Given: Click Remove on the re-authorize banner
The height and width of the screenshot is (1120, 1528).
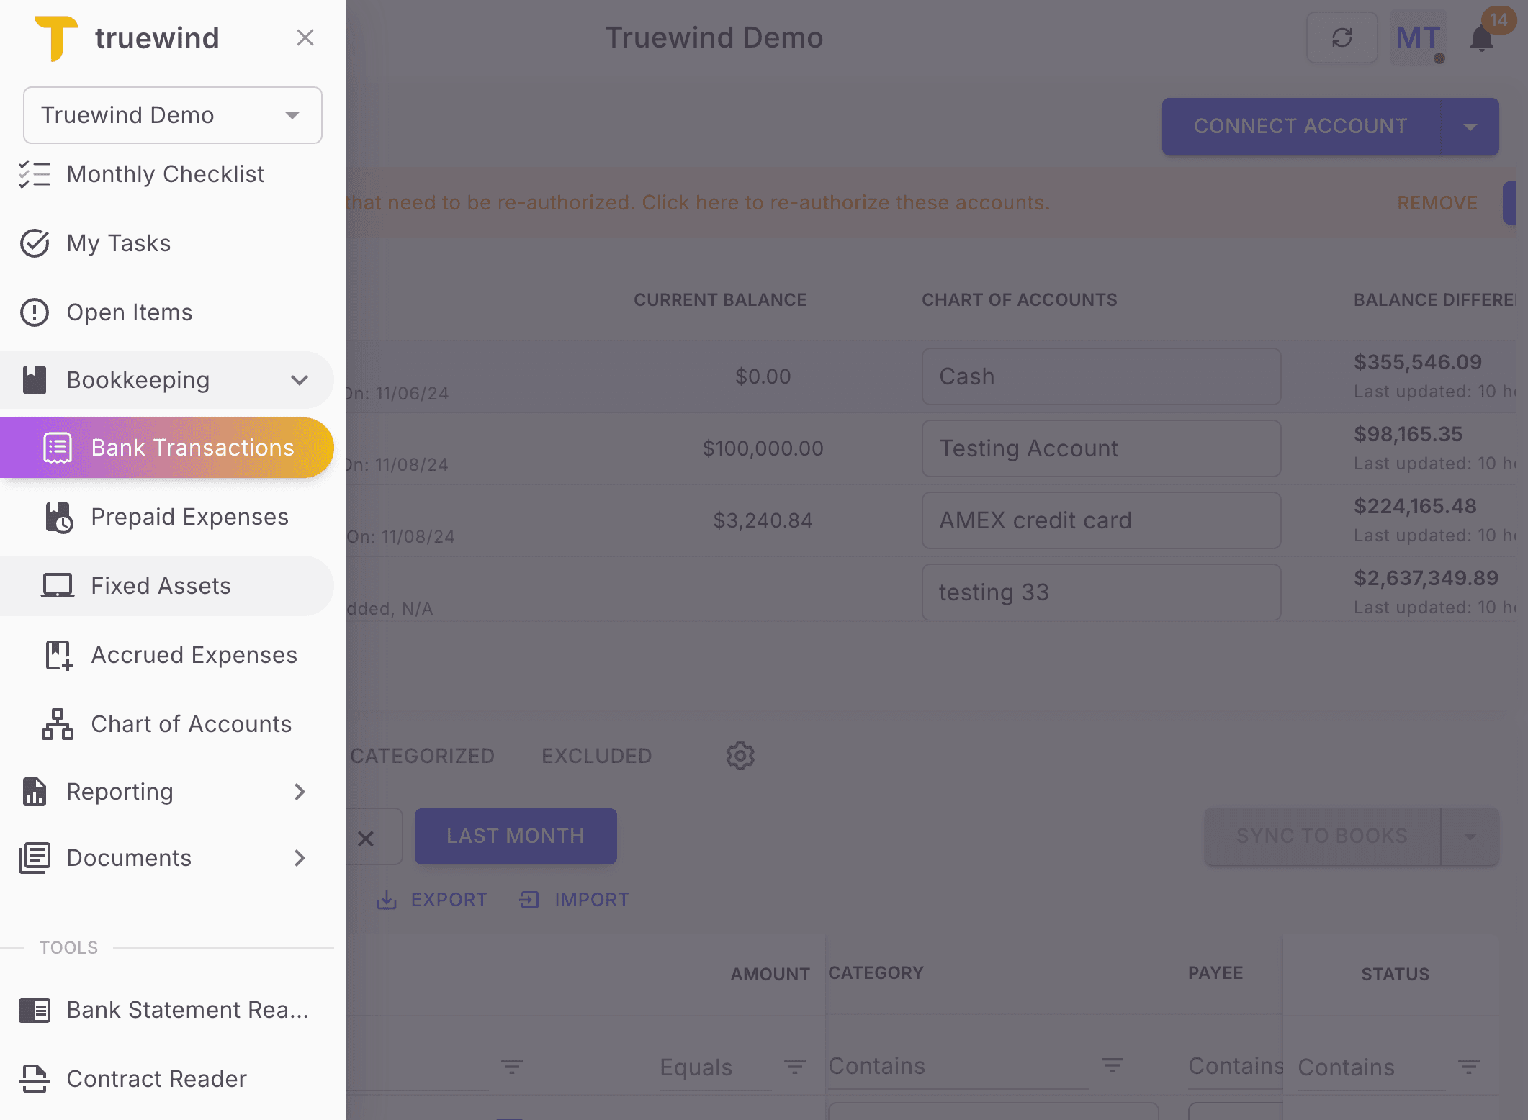Looking at the screenshot, I should click(x=1437, y=203).
